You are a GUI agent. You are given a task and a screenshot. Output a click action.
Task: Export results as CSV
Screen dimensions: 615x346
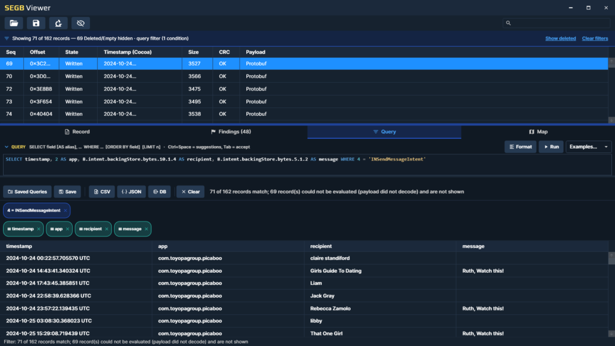pos(102,192)
